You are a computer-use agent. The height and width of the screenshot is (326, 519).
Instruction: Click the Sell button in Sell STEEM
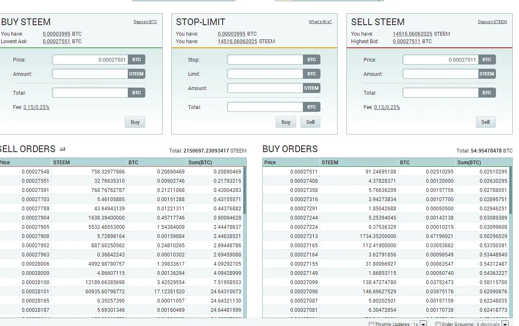[x=485, y=122]
